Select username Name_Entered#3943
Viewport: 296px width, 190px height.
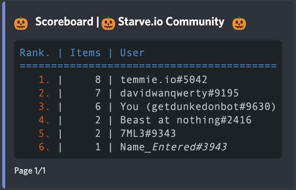pyautogui.click(x=173, y=147)
